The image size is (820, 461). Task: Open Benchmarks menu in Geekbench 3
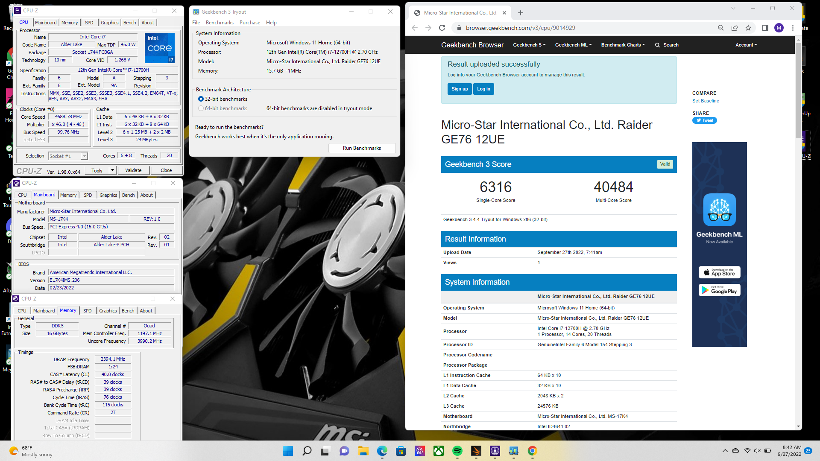click(220, 23)
